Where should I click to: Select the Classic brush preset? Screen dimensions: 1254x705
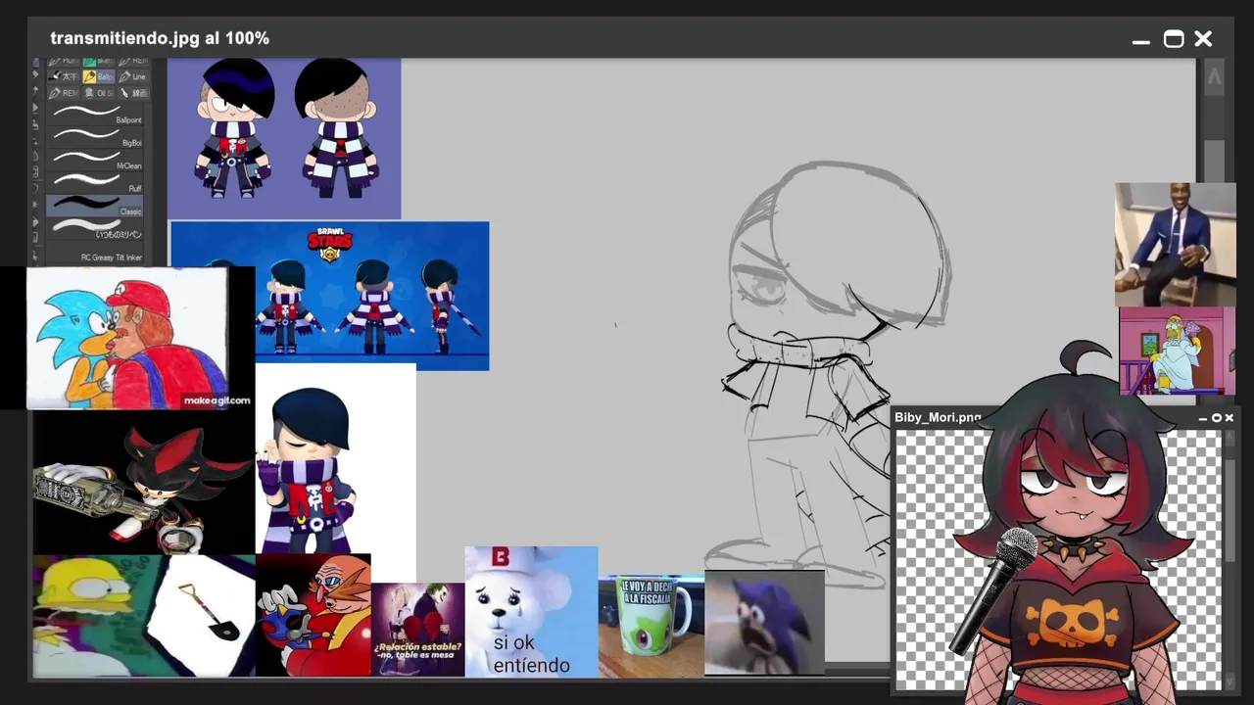tap(95, 206)
